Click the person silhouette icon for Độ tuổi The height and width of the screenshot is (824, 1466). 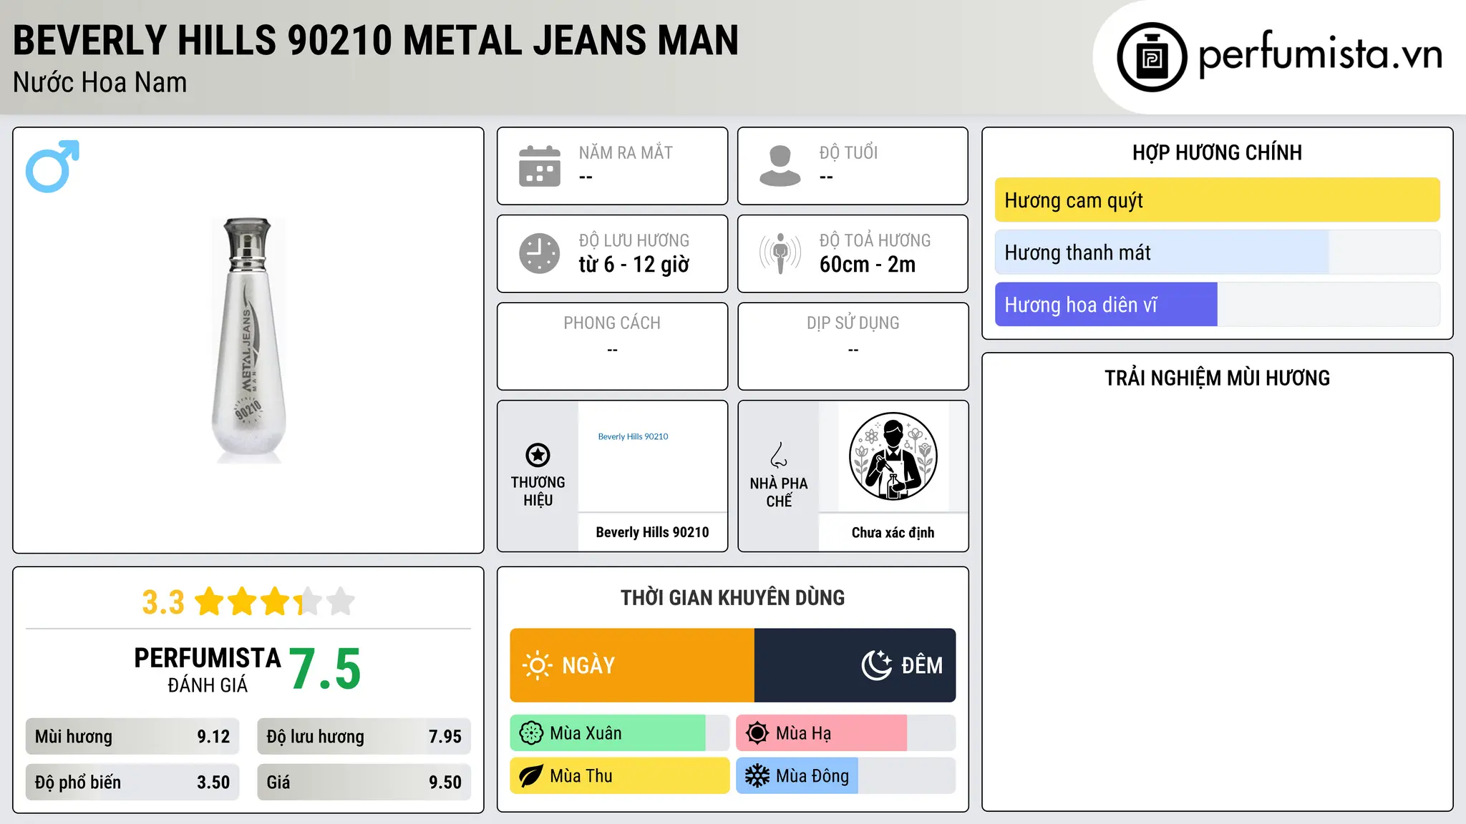tap(780, 166)
